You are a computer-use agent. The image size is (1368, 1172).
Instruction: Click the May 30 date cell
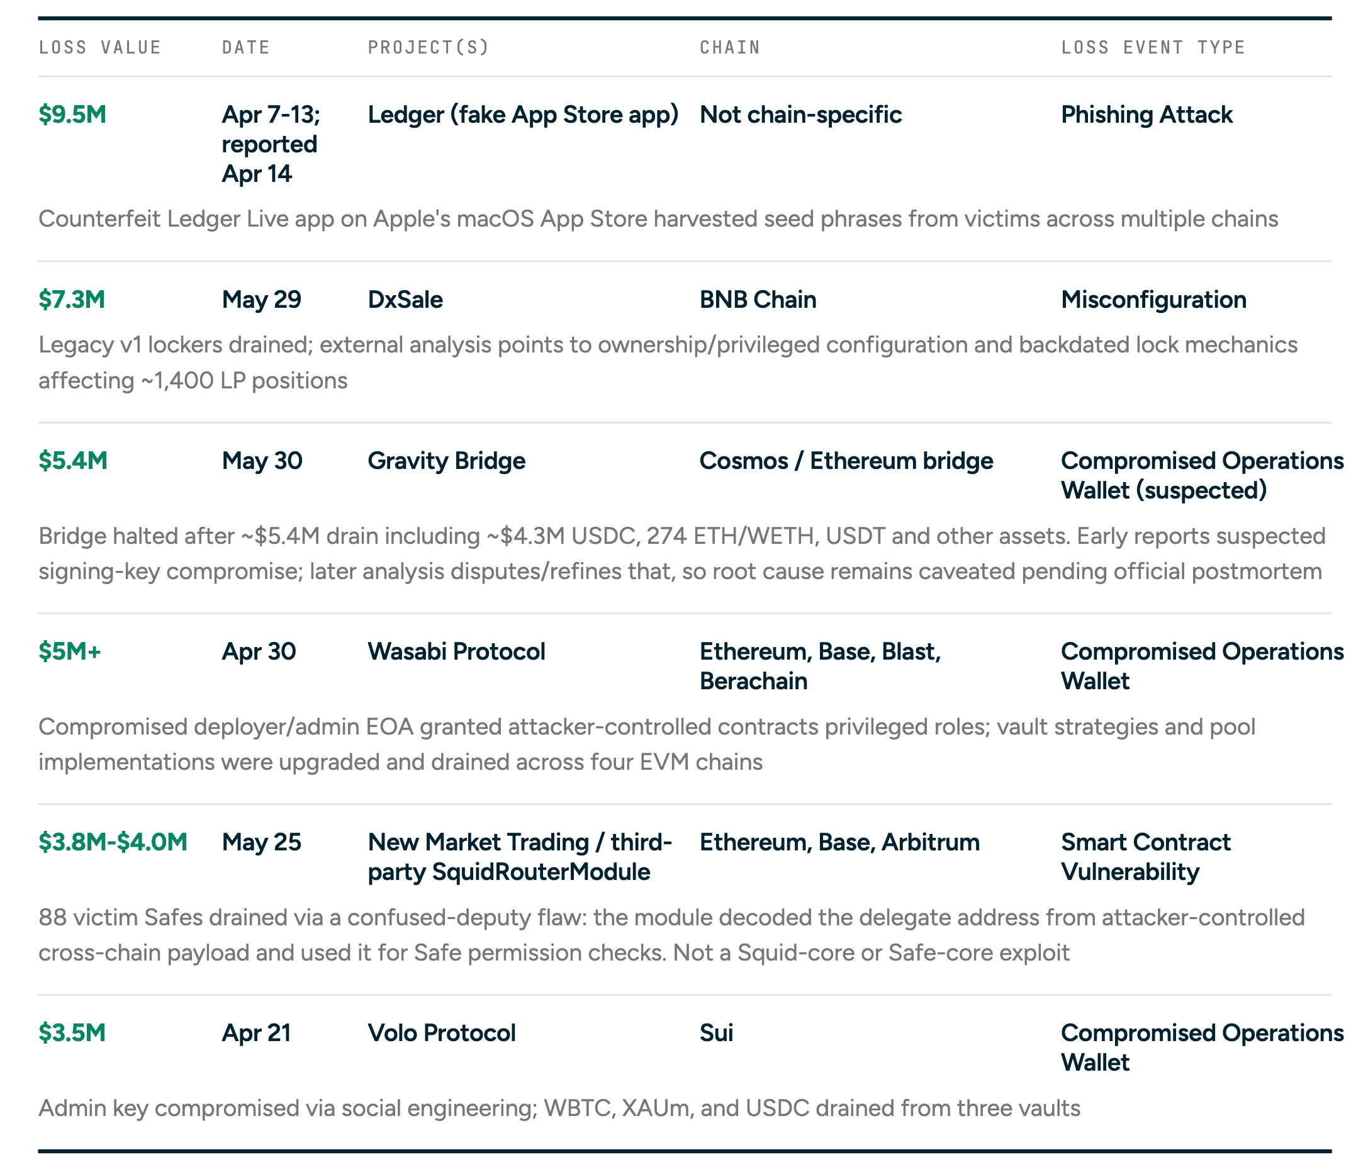coord(261,461)
